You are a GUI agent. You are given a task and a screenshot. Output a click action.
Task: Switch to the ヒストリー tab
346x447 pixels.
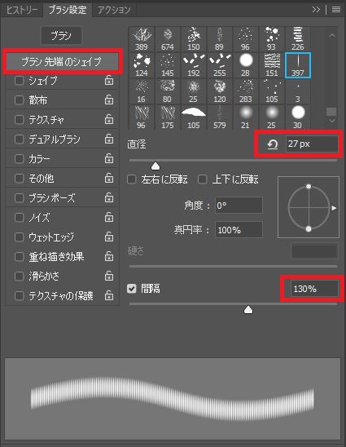[x=22, y=11]
